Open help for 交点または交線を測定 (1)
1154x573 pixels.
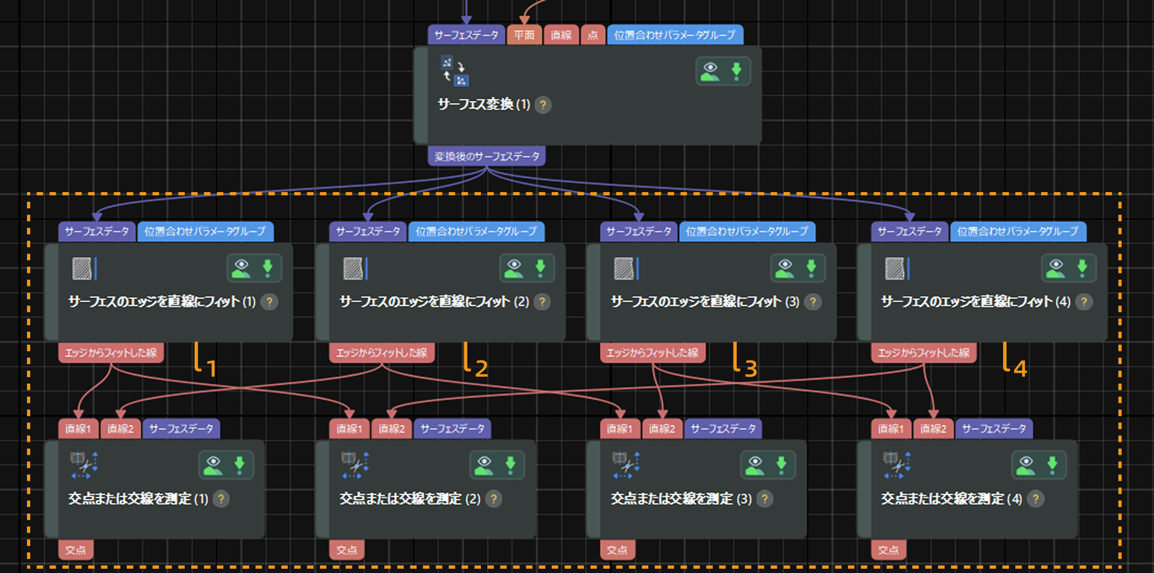point(221,499)
